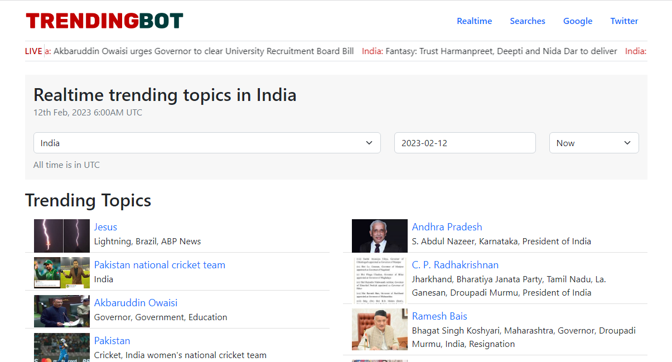
Task: Open the Andhra Pradesh topic link
Action: tap(447, 227)
